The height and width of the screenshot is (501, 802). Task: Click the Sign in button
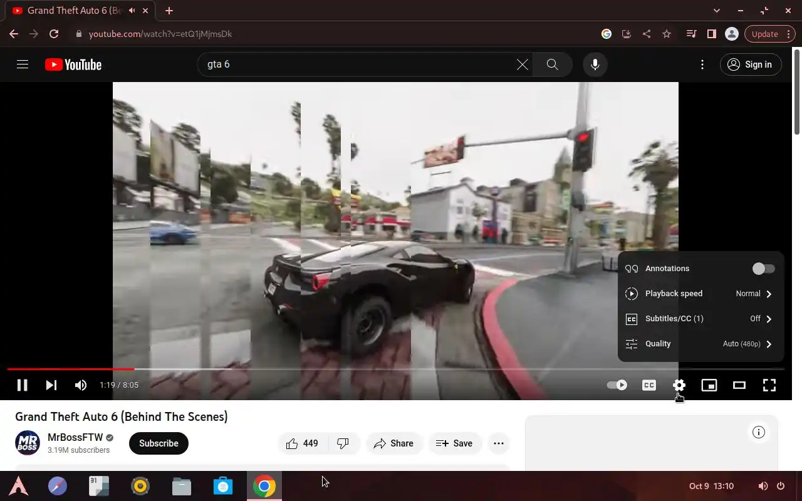(x=751, y=65)
